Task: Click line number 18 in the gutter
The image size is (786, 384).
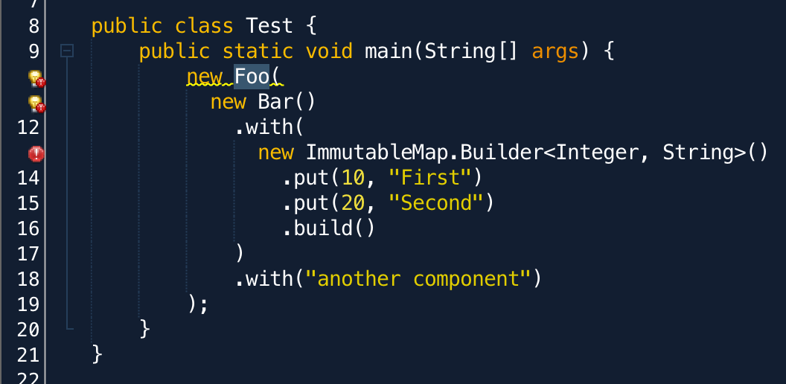Action: point(28,279)
